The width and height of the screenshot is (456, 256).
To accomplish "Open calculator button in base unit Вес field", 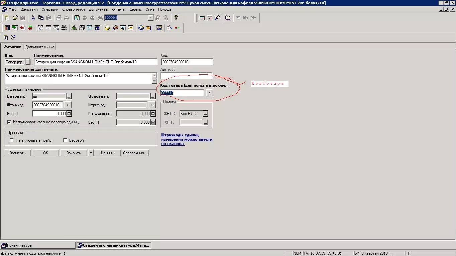I will (x=69, y=114).
